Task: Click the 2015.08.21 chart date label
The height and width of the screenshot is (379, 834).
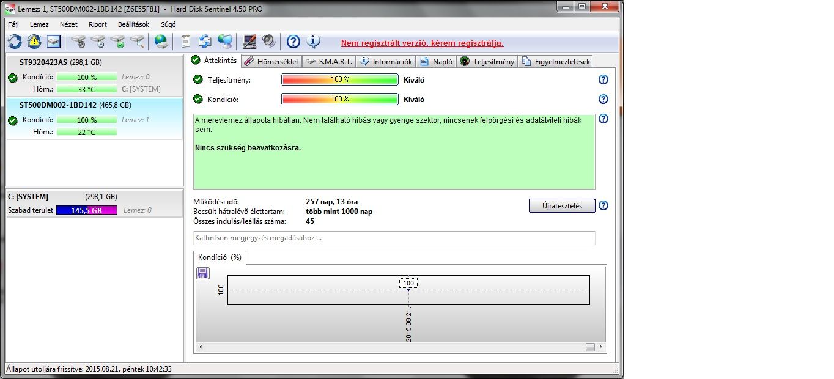Action: coord(408,324)
